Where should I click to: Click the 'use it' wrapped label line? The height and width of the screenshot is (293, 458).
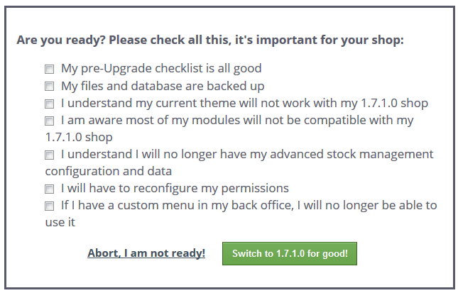pyautogui.click(x=60, y=222)
